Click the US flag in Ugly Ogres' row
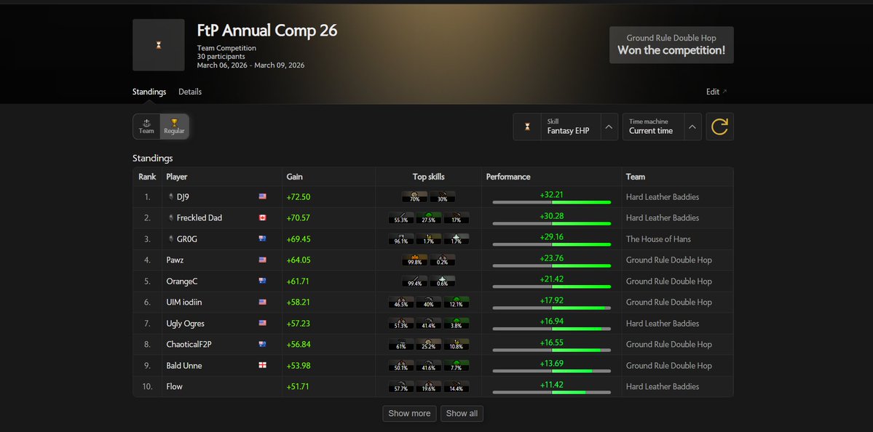873x432 pixels. click(262, 324)
